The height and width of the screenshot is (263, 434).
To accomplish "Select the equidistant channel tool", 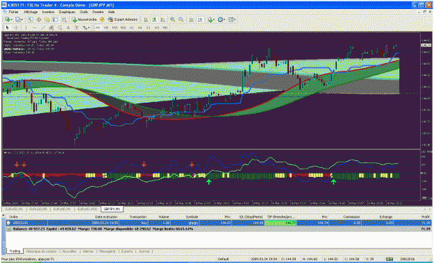I will (51, 27).
